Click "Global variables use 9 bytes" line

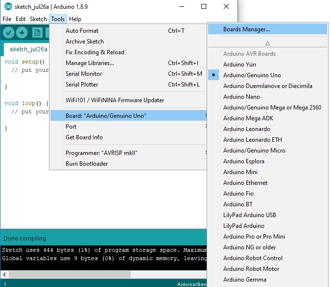pyautogui.click(x=104, y=258)
